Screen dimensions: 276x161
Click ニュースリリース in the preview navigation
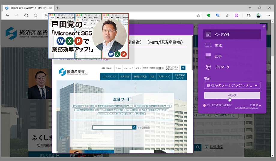pyautogui.click(x=109, y=76)
